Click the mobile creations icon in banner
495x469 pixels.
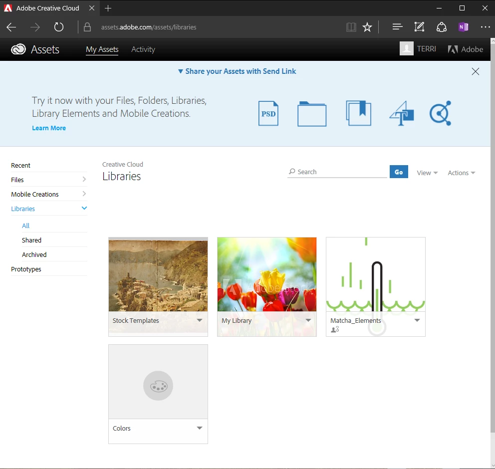(x=441, y=113)
